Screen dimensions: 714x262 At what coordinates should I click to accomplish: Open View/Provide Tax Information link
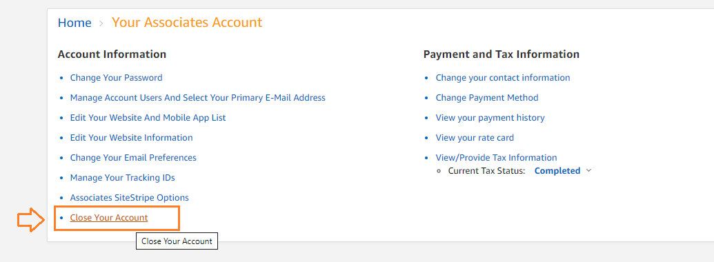point(496,158)
